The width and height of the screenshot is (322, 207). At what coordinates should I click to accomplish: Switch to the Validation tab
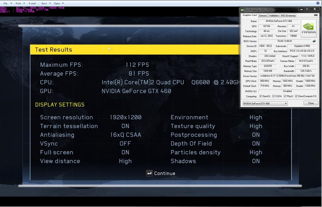click(274, 15)
